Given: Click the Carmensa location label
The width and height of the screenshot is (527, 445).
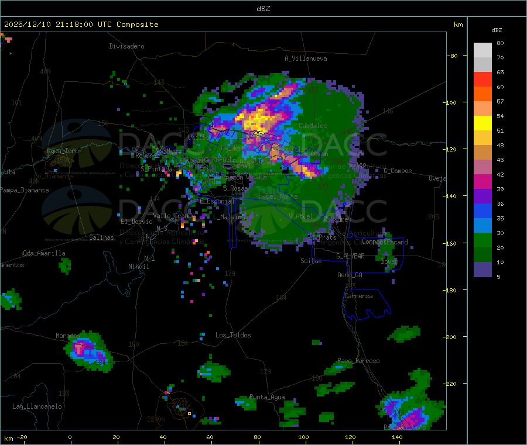Looking at the screenshot, I should click(x=358, y=296).
